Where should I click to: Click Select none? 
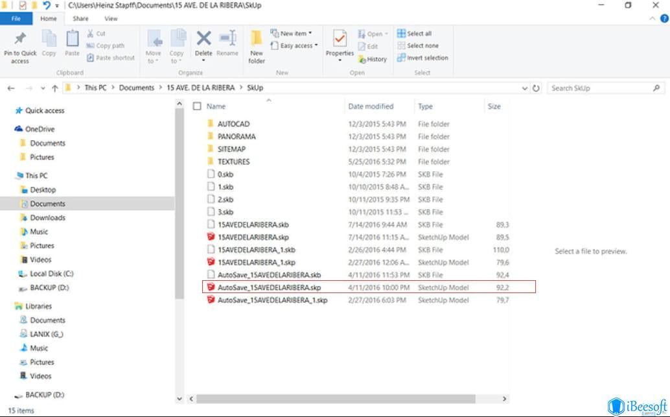tap(417, 45)
